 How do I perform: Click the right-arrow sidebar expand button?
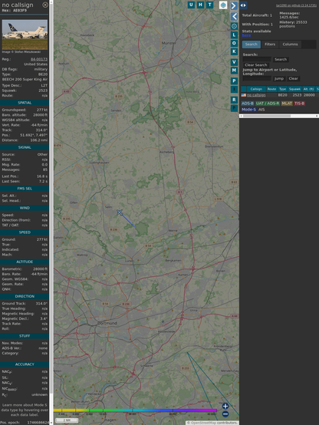[234, 5]
